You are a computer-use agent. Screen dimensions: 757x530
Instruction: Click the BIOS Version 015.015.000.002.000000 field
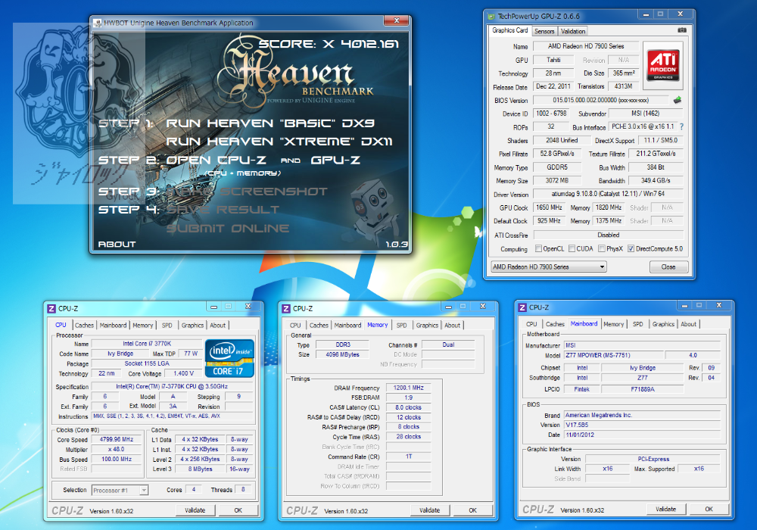click(x=600, y=101)
